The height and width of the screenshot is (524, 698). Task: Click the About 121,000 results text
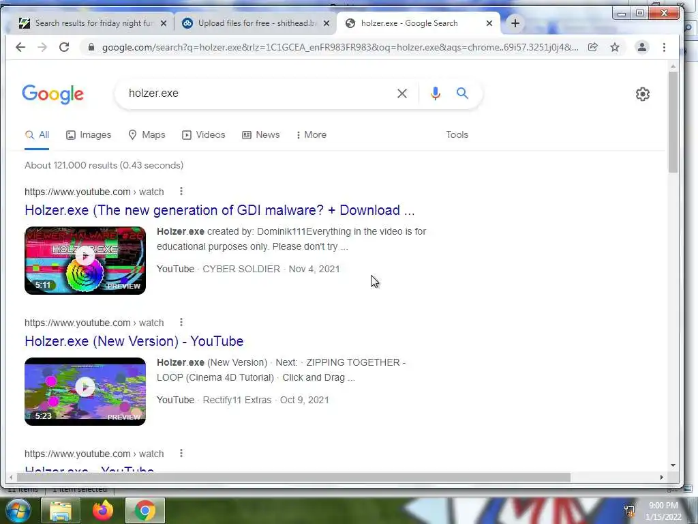tap(104, 165)
